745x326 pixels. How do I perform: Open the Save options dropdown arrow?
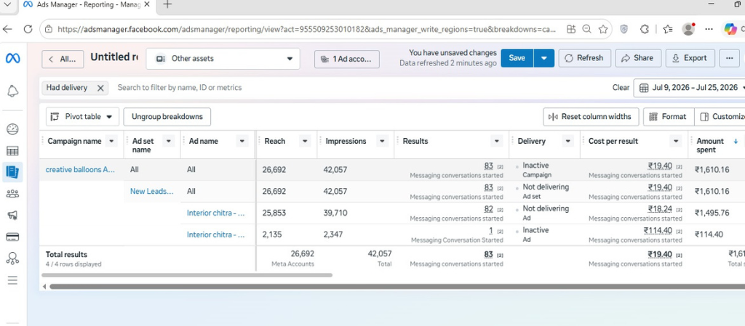tap(544, 58)
